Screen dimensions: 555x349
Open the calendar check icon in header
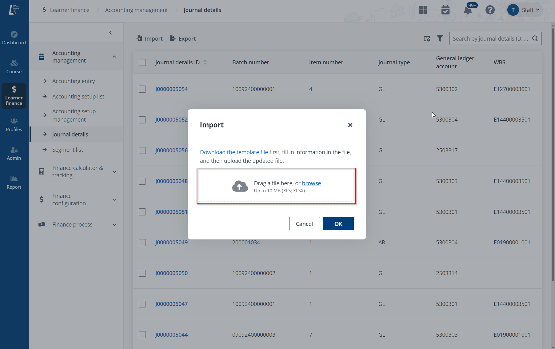(x=445, y=10)
